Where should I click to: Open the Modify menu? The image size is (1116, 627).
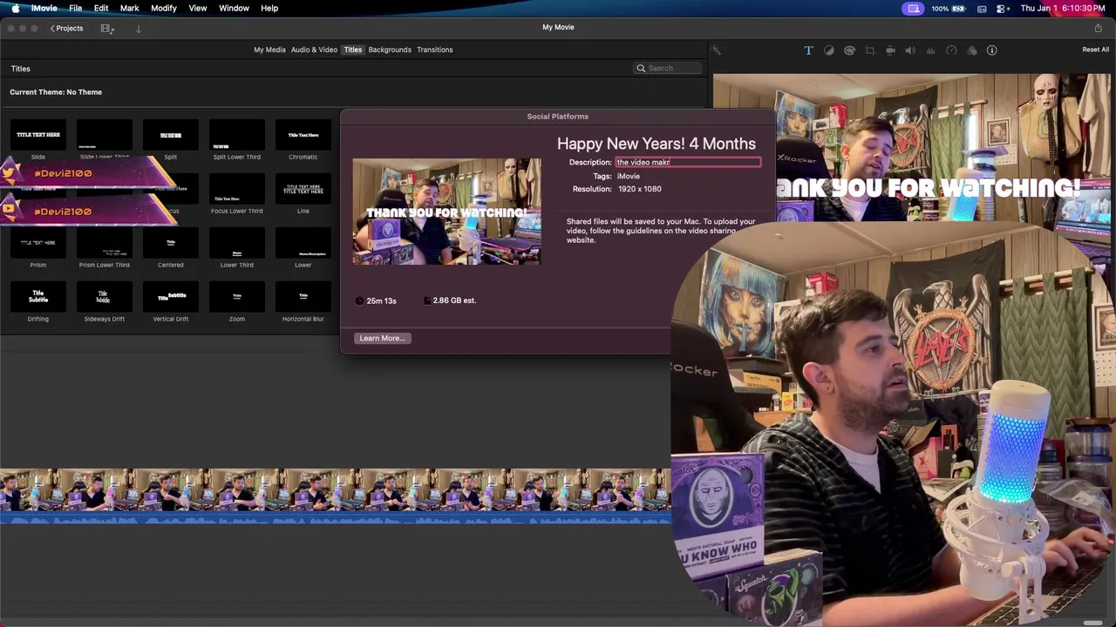point(164,8)
